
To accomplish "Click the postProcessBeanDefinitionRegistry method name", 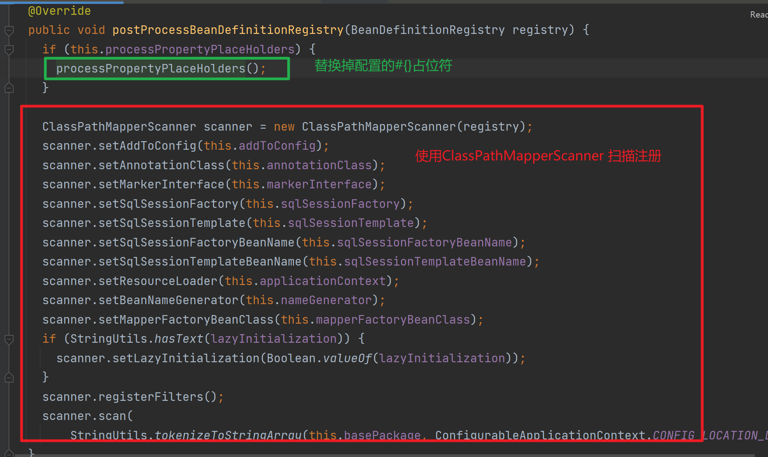I will point(228,30).
